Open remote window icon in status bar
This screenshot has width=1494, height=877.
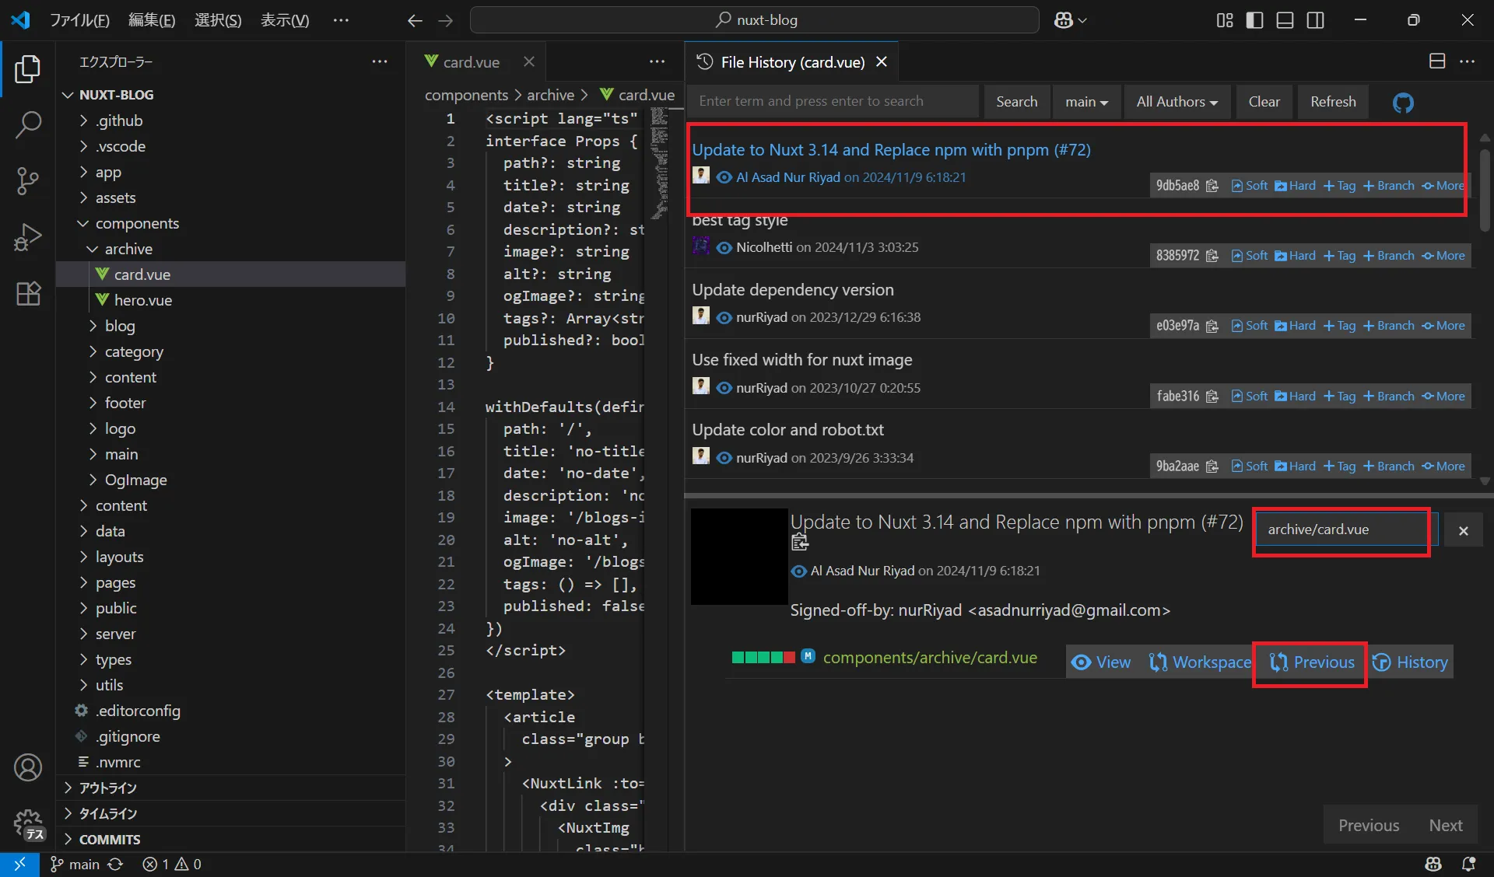click(19, 864)
